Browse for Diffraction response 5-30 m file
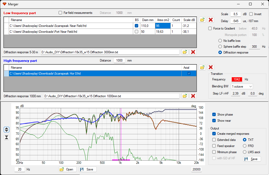269x175 pixels. point(185,52)
